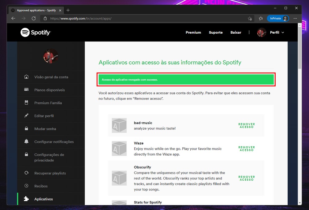Image resolution: width=309 pixels, height=210 pixels.
Task: Click the pencil icon beside Editar perfil
Action: pyautogui.click(x=27, y=116)
